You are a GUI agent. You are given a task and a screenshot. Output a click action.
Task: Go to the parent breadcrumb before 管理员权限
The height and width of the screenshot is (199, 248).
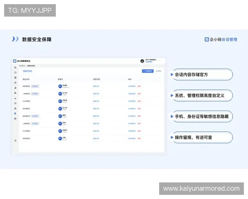tap(22, 66)
